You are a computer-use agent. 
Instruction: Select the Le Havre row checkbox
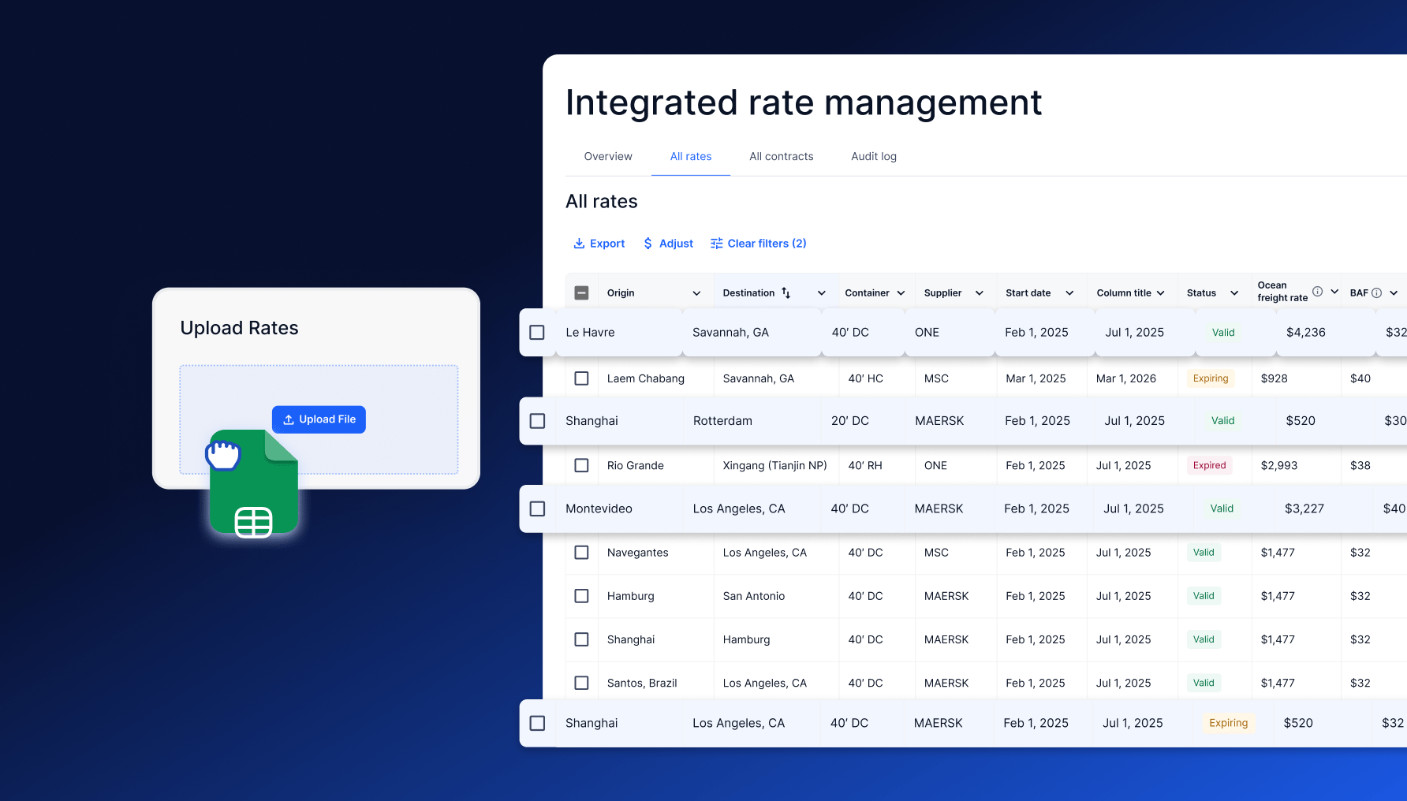click(537, 333)
